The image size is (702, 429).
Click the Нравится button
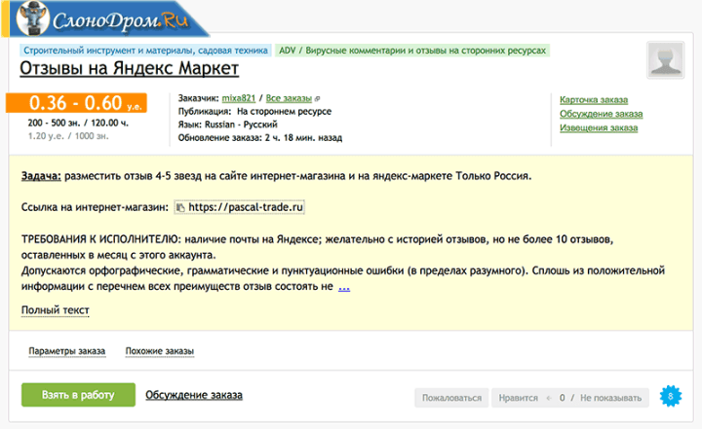(x=518, y=398)
